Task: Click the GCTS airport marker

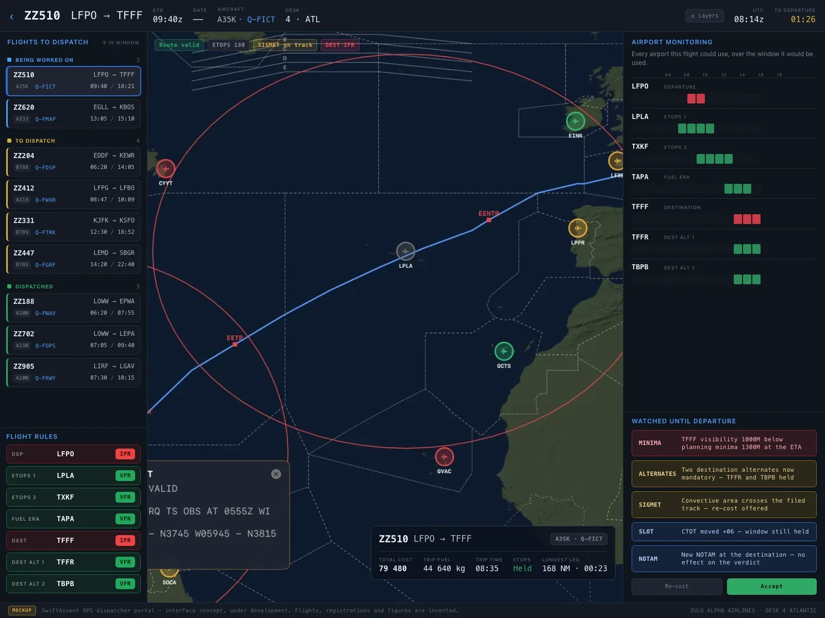Action: [504, 351]
